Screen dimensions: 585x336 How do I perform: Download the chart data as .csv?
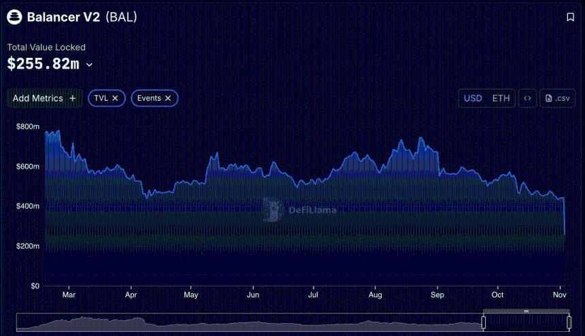pyautogui.click(x=557, y=99)
